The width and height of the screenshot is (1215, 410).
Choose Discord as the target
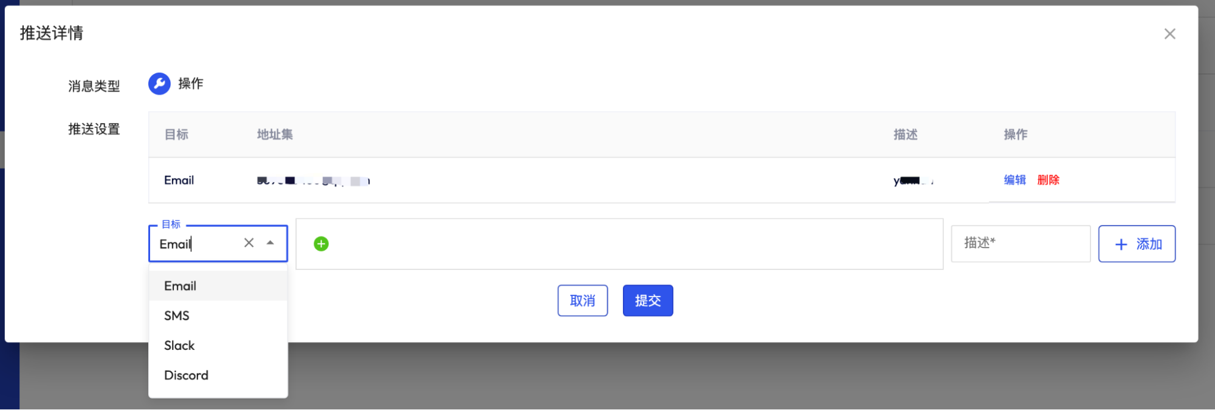pos(218,375)
